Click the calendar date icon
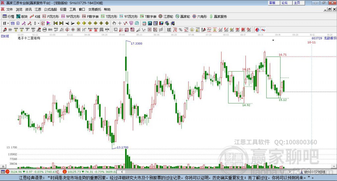This screenshot has height=181, width=337. click(x=144, y=23)
